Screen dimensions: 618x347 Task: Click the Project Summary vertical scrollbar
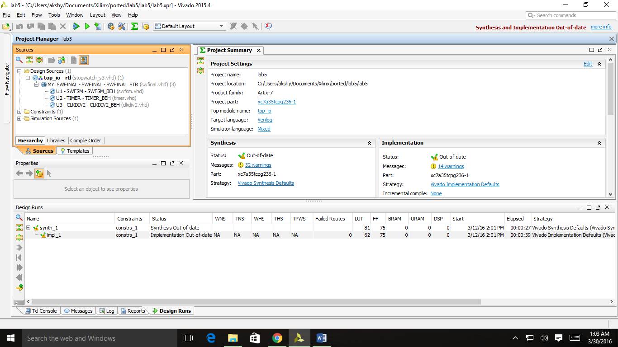tap(610, 89)
